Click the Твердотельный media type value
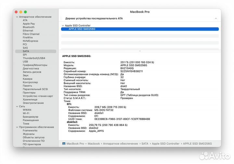This screenshot has width=234, height=164. (130, 89)
